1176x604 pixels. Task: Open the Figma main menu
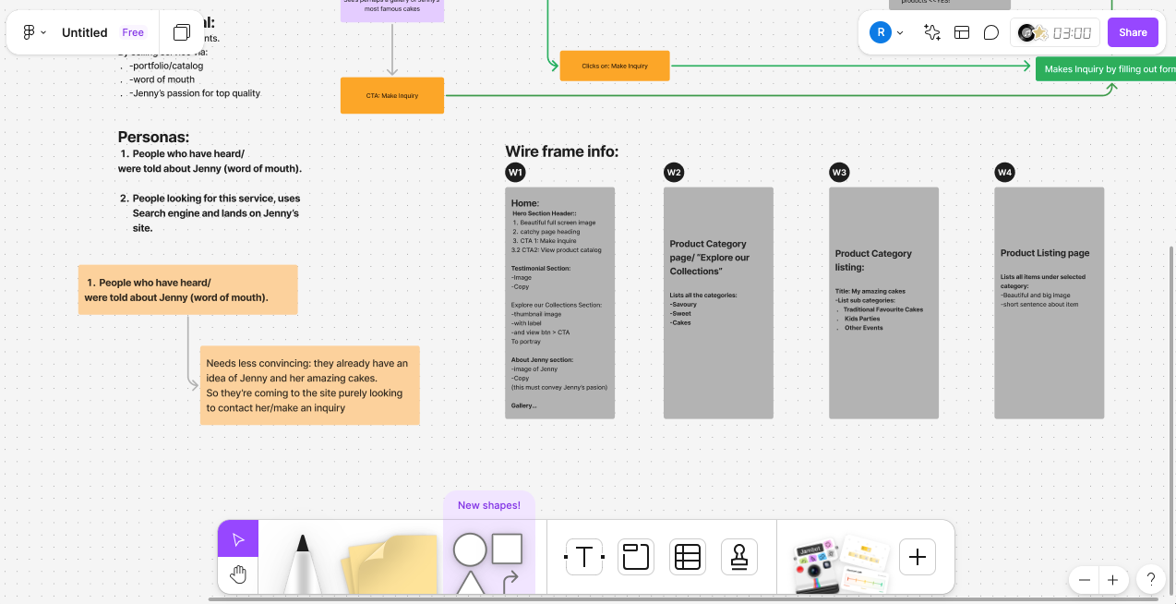coord(34,32)
